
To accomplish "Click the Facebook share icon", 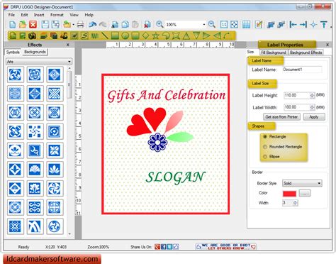I will pyautogui.click(x=164, y=247).
